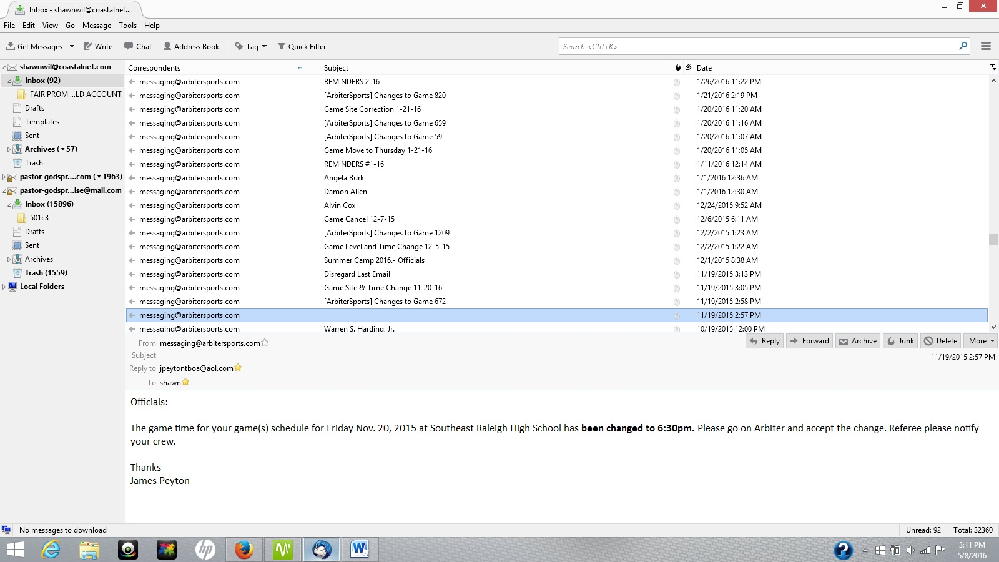This screenshot has width=999, height=562.
Task: Click the column picker icon in list header
Action: point(992,67)
